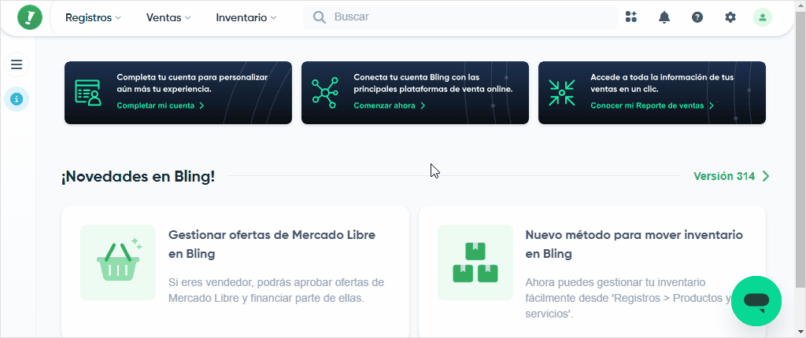Click text 'Completa tu cuenta para personalizar'

192,77
